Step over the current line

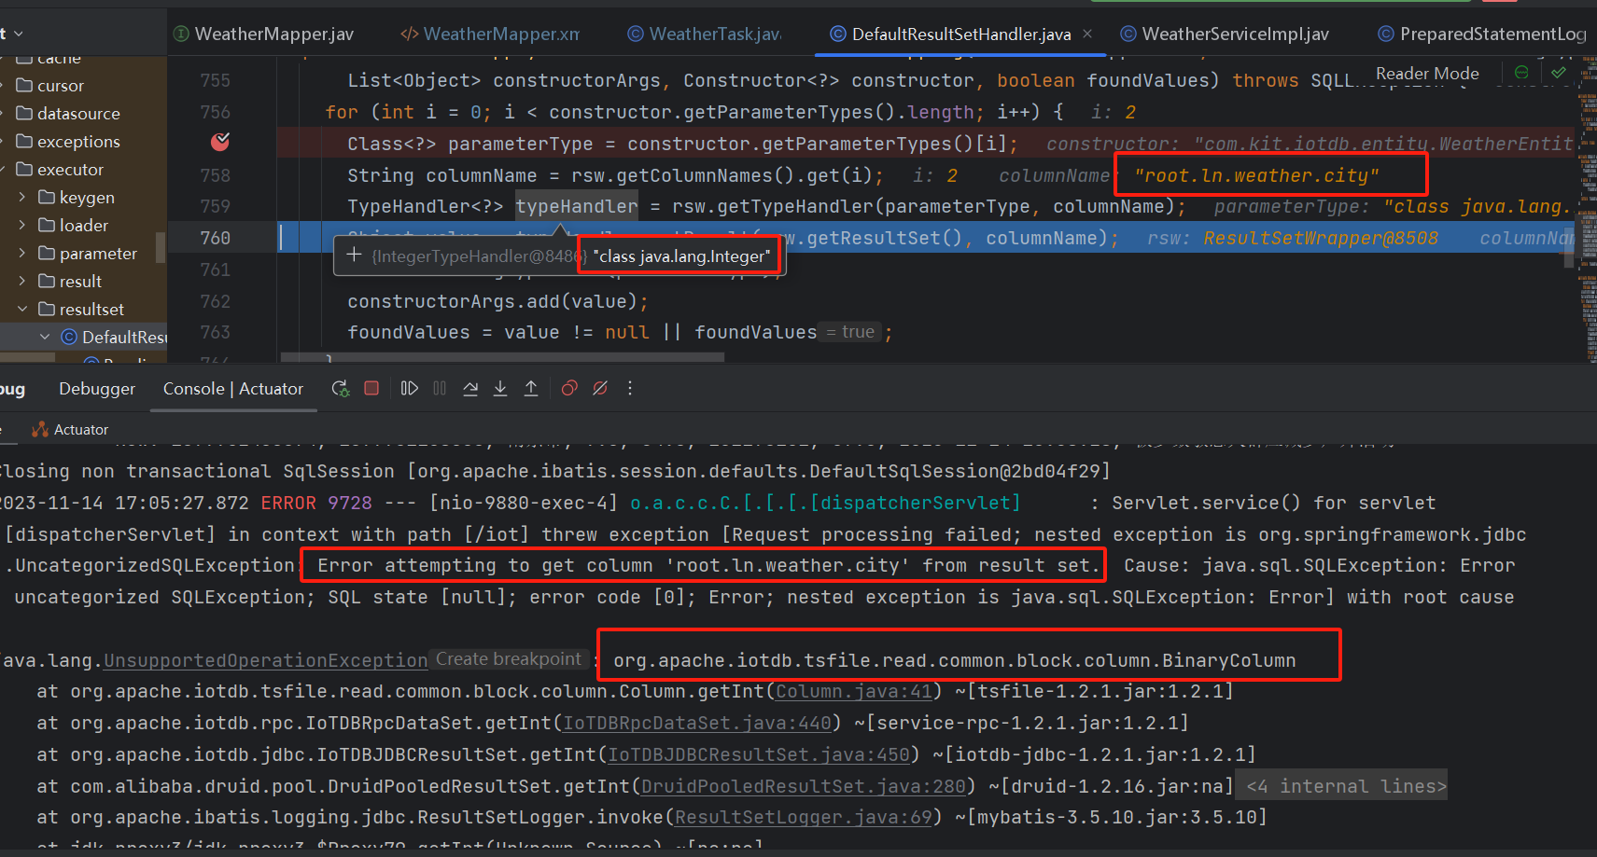coord(470,388)
